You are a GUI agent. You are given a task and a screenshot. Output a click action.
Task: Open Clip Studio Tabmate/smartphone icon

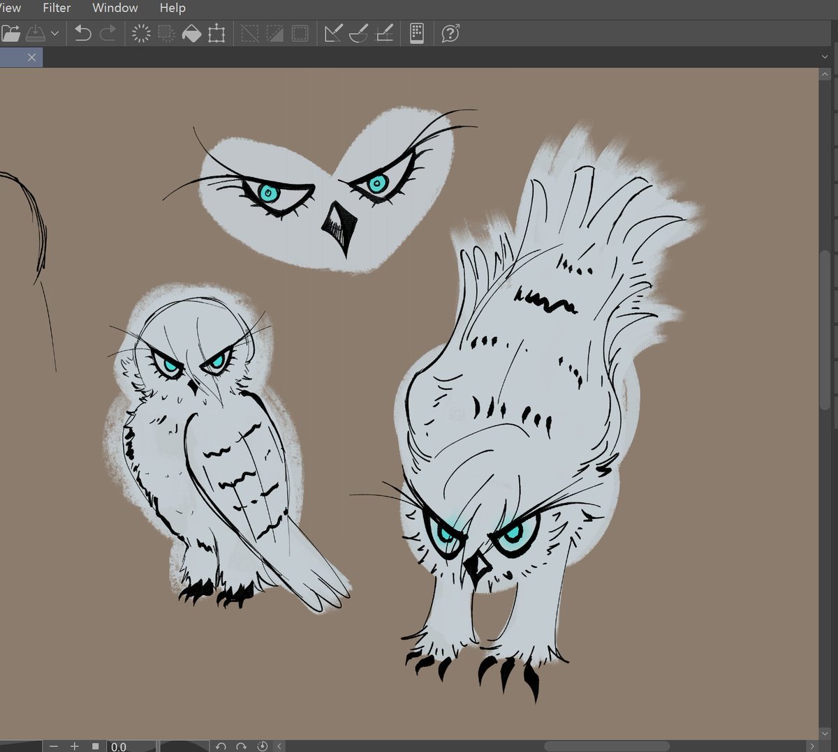click(x=417, y=33)
